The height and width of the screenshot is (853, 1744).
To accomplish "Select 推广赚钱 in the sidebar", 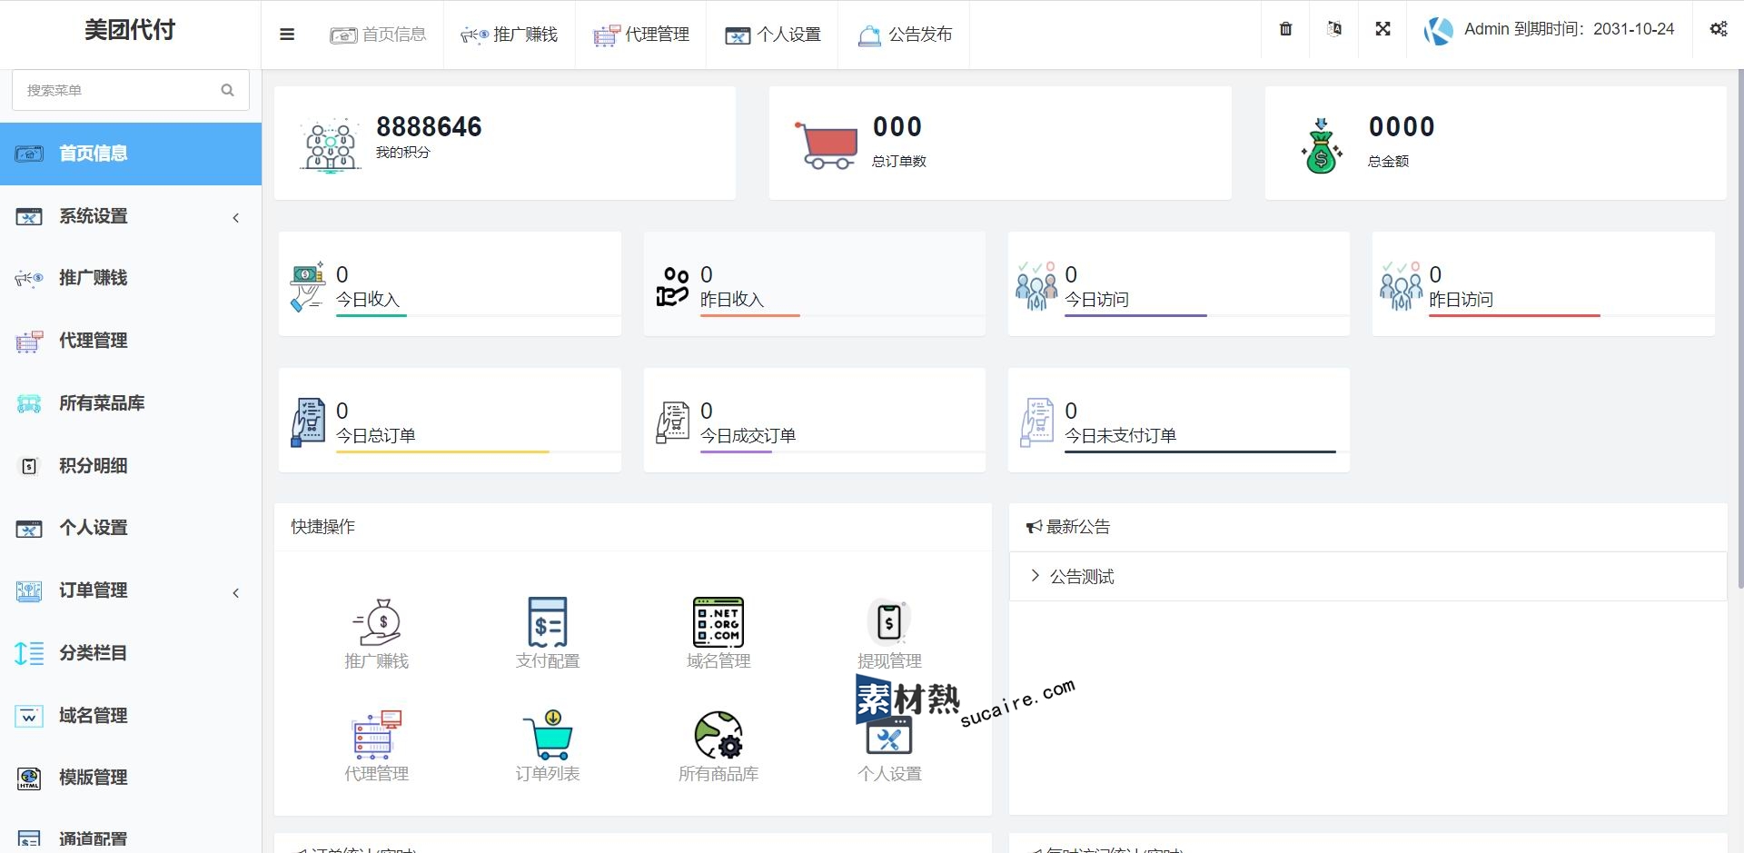I will [131, 278].
